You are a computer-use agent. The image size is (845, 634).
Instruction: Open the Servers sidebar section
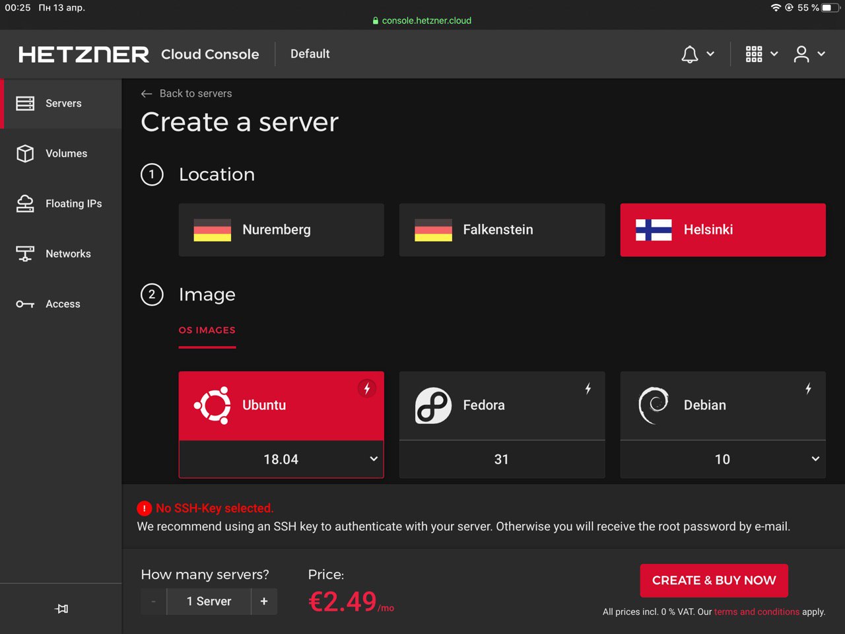tap(61, 104)
